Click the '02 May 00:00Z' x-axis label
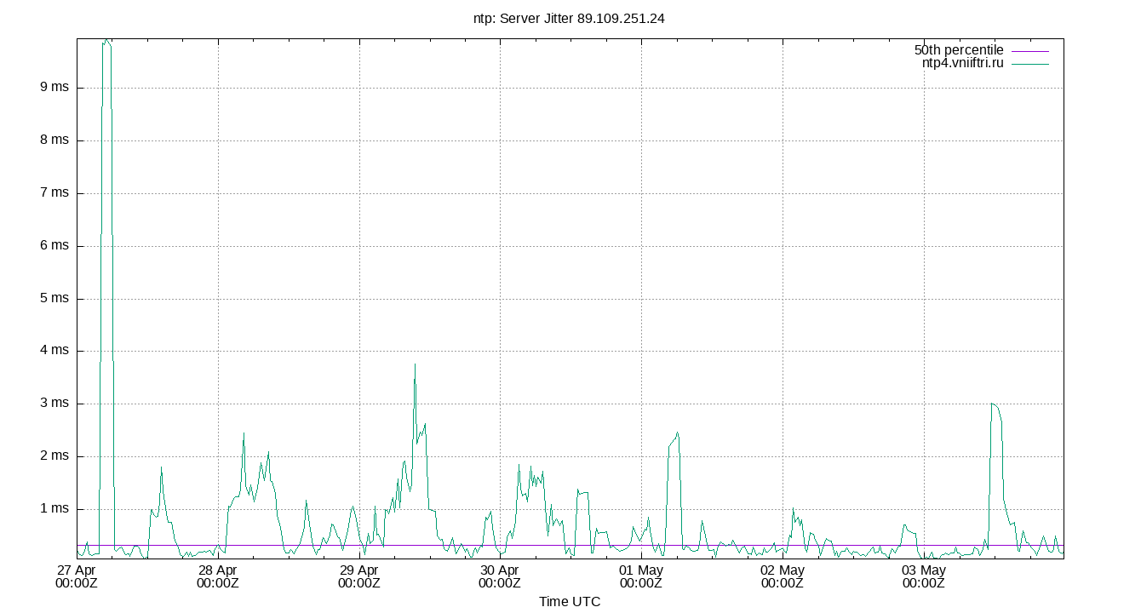Image resolution: width=1141 pixels, height=613 pixels. tap(782, 576)
